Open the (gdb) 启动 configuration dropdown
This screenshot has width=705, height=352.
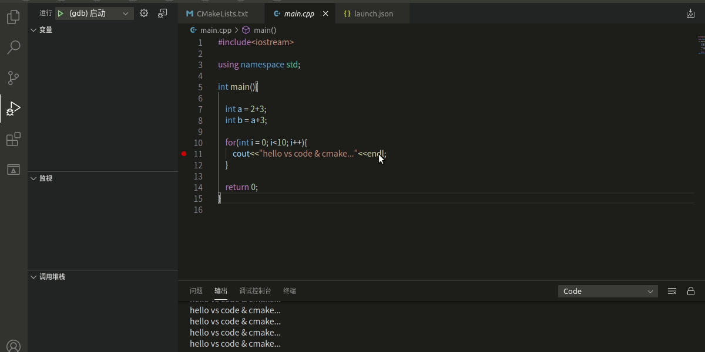coord(94,12)
